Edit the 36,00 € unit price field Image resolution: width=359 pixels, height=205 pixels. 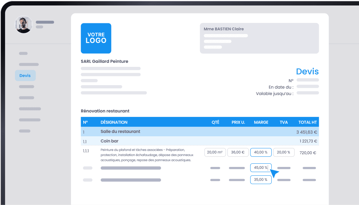click(238, 152)
